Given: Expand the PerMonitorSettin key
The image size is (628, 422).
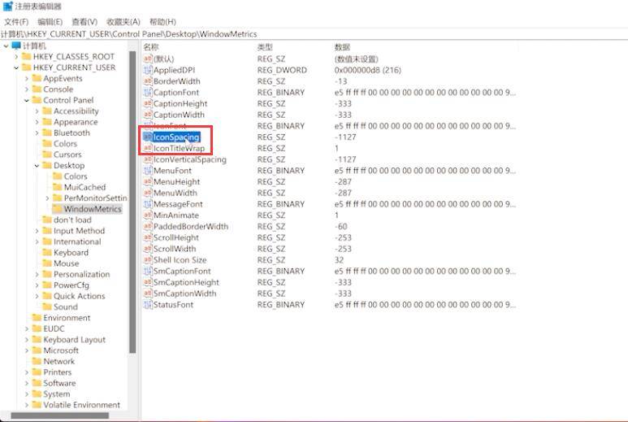Looking at the screenshot, I should coord(48,198).
